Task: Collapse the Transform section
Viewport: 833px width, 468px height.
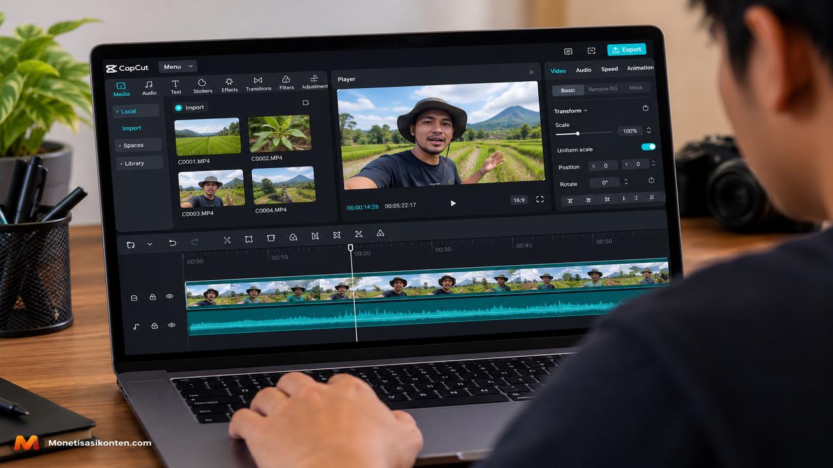Action: pos(571,111)
